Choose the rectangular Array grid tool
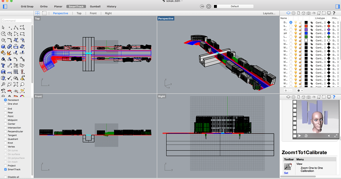Viewport: 341px width, 179px height. (x=16, y=71)
